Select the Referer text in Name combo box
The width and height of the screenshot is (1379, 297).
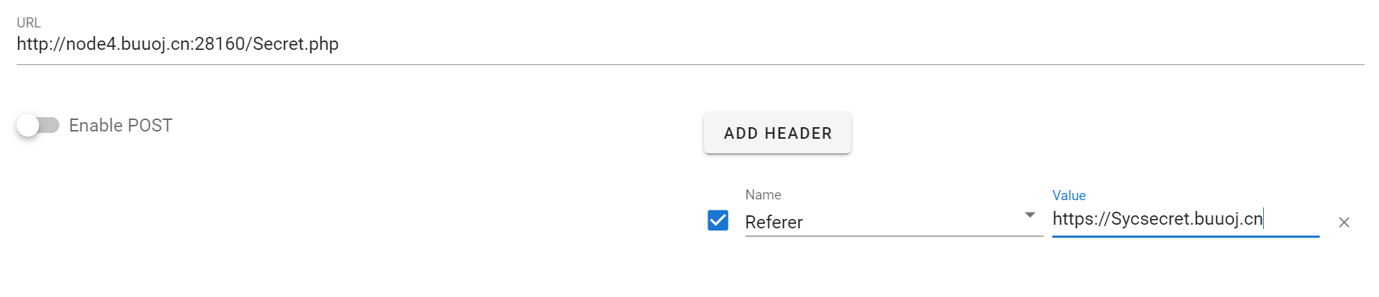[774, 223]
